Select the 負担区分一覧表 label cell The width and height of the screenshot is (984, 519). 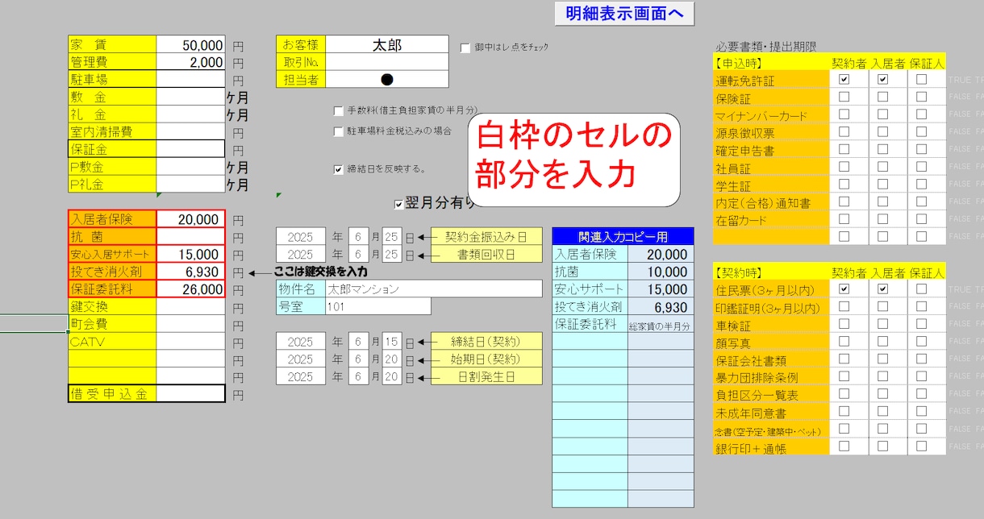click(772, 394)
